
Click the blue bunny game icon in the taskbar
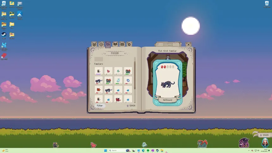tap(139, 150)
